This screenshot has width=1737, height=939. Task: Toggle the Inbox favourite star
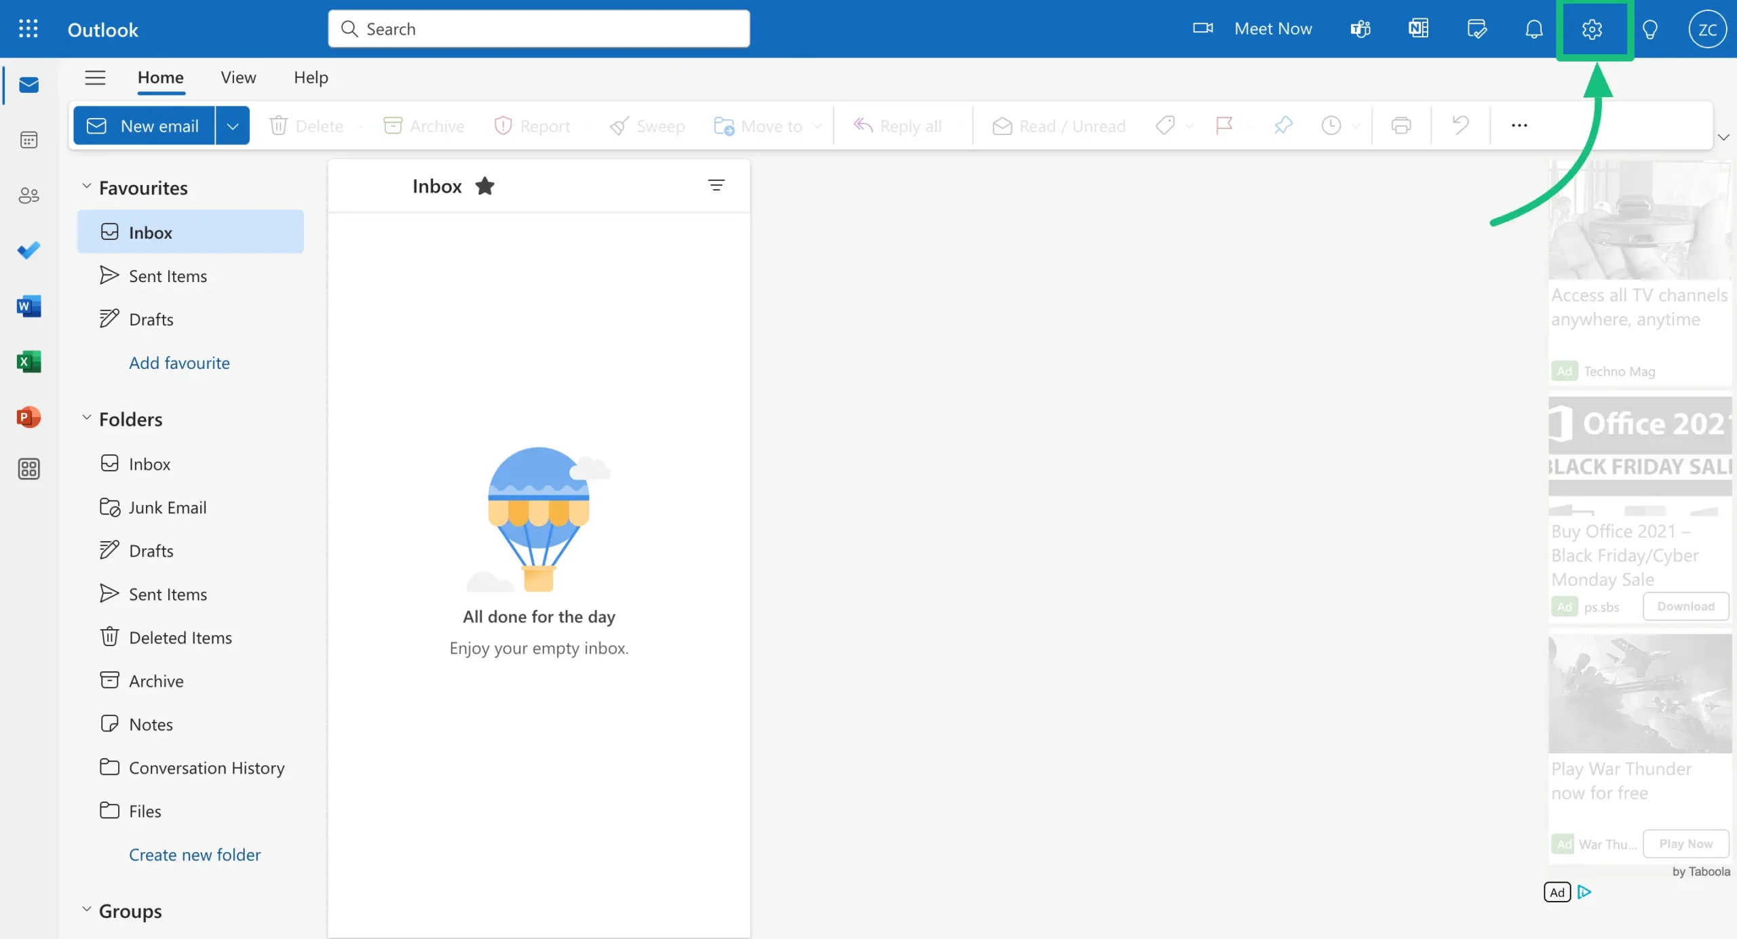[x=486, y=185]
